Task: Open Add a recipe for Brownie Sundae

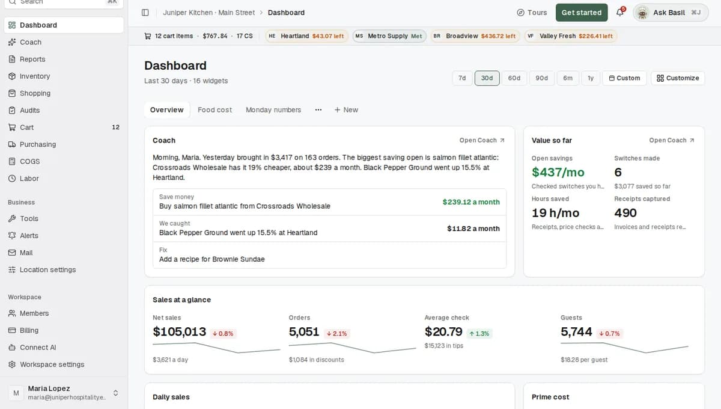Action: (x=329, y=255)
